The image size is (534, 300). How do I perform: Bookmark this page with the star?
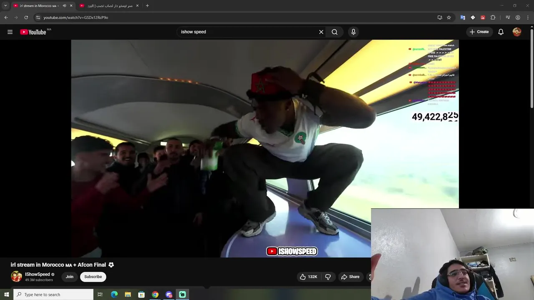pyautogui.click(x=449, y=17)
